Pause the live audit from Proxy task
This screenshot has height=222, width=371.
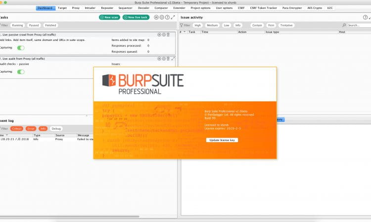point(159,59)
